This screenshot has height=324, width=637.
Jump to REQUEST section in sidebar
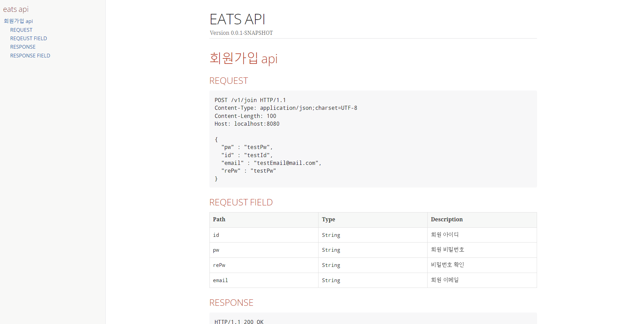tap(21, 30)
